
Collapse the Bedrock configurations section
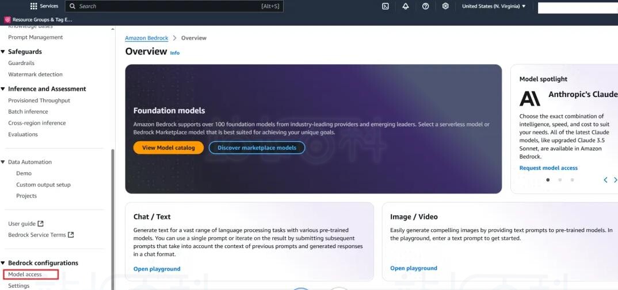[3, 263]
